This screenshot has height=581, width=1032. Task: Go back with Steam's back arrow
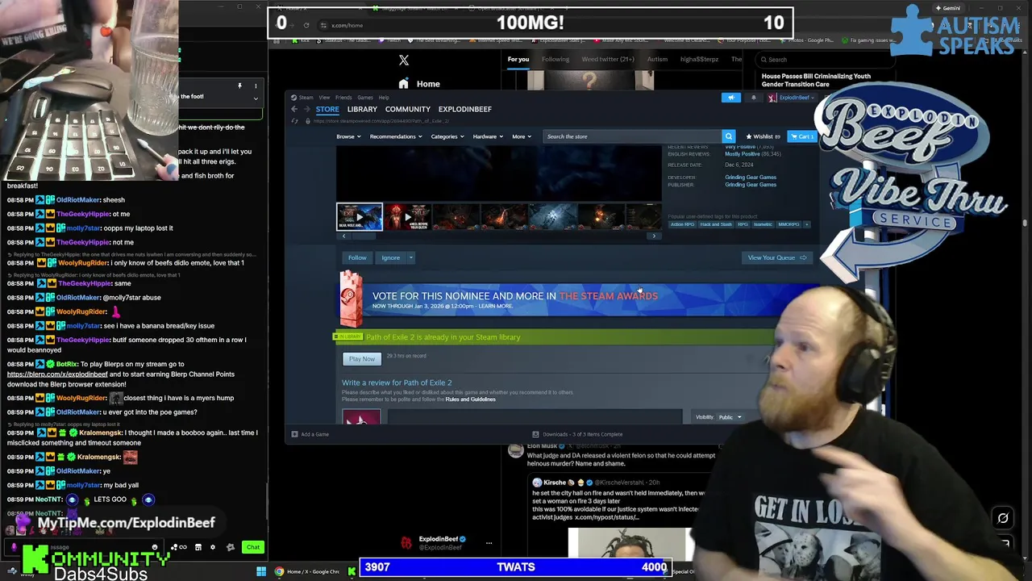[294, 109]
